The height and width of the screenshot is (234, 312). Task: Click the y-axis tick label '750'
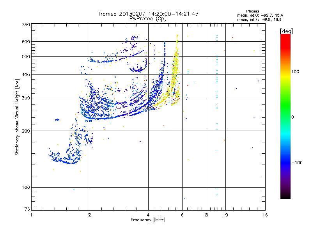tap(26, 25)
